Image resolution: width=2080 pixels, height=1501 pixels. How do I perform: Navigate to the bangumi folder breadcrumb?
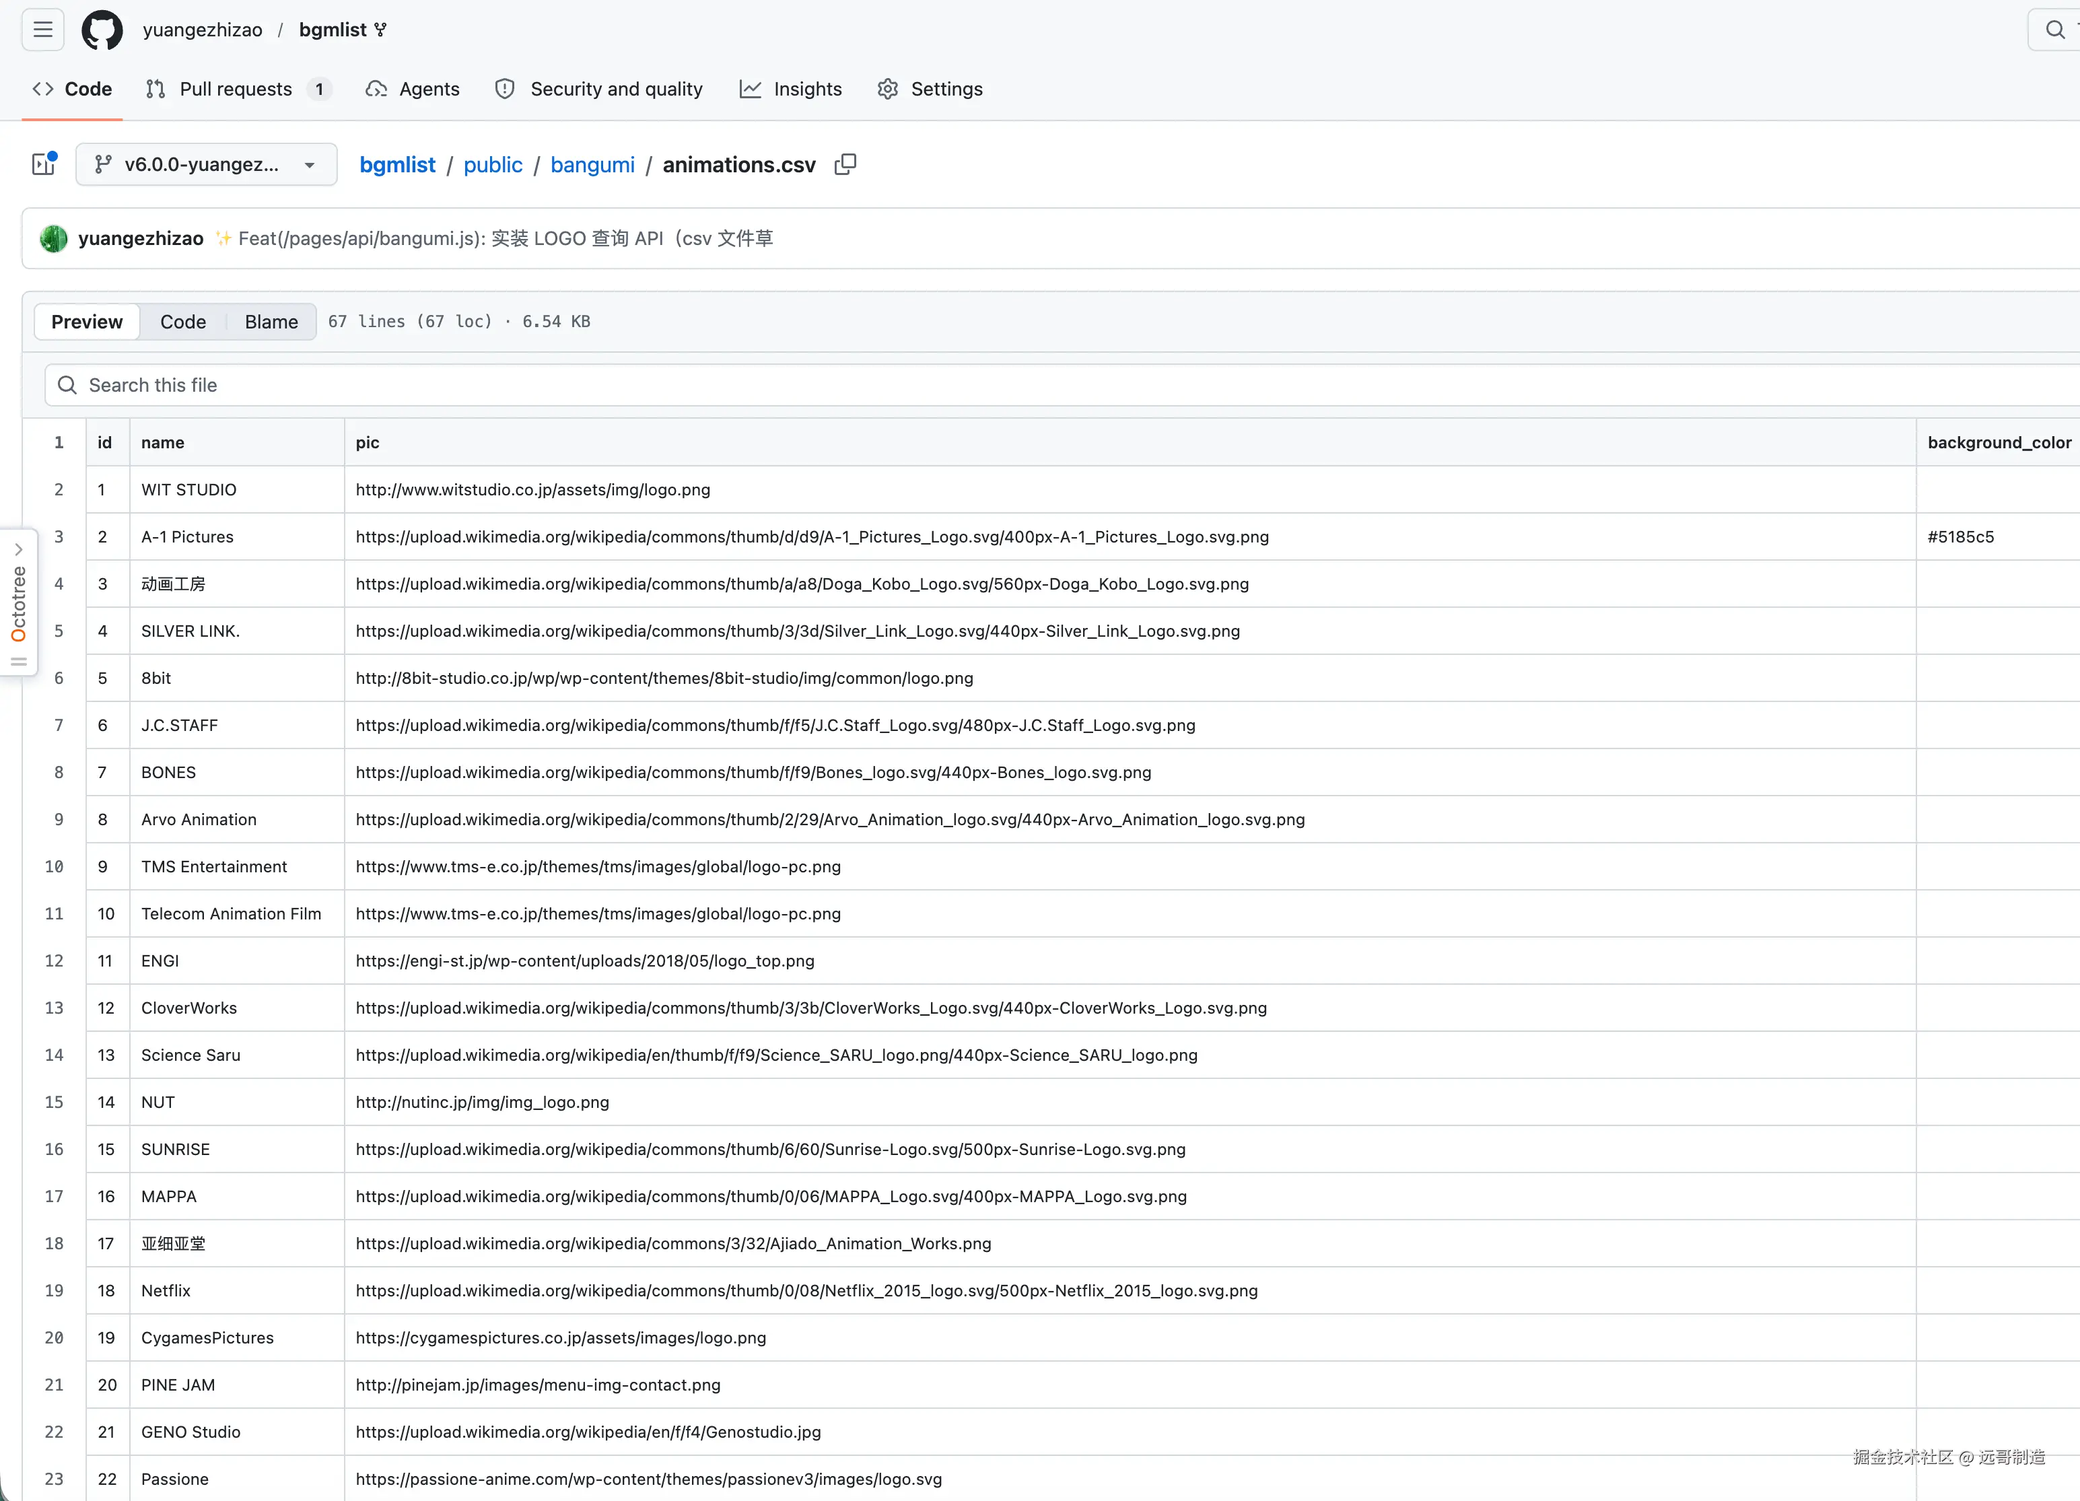592,164
